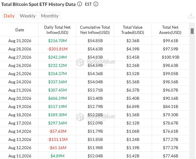This screenshot has height=159, width=196.
Task: Click the $53.40B cumulative inflow value
Action: tap(95, 98)
